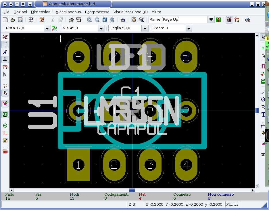This screenshot has width=269, height=210.
Task: Click the scroll right arrow below the canvas
Action: [253, 190]
